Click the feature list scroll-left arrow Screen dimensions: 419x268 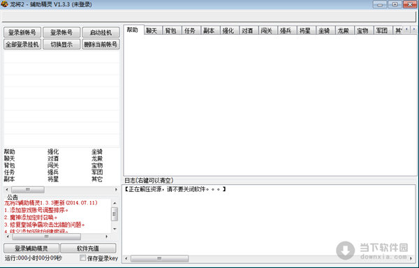click(7, 190)
